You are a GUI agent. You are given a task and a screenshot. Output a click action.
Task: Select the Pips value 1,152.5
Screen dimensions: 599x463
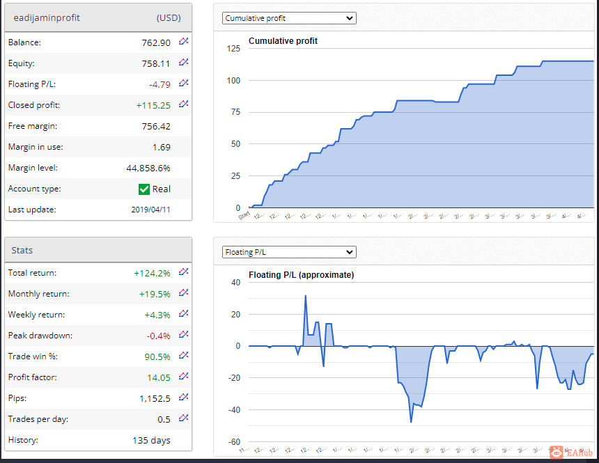tap(155, 398)
